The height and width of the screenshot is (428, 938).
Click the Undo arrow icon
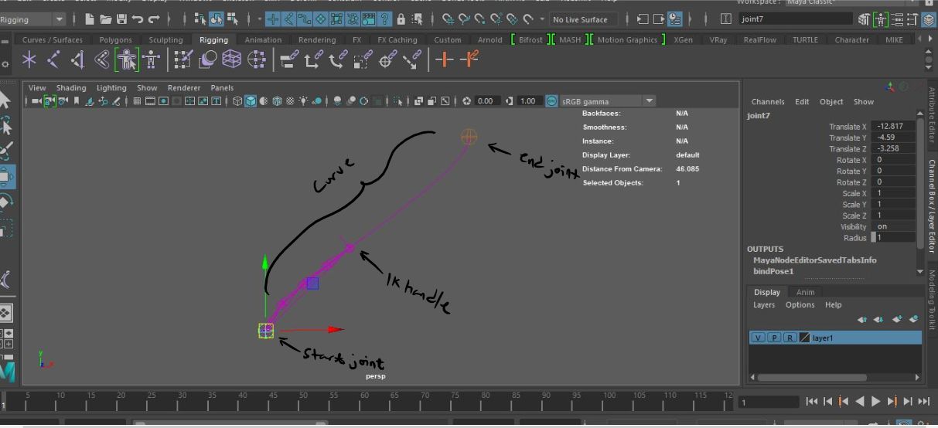138,19
